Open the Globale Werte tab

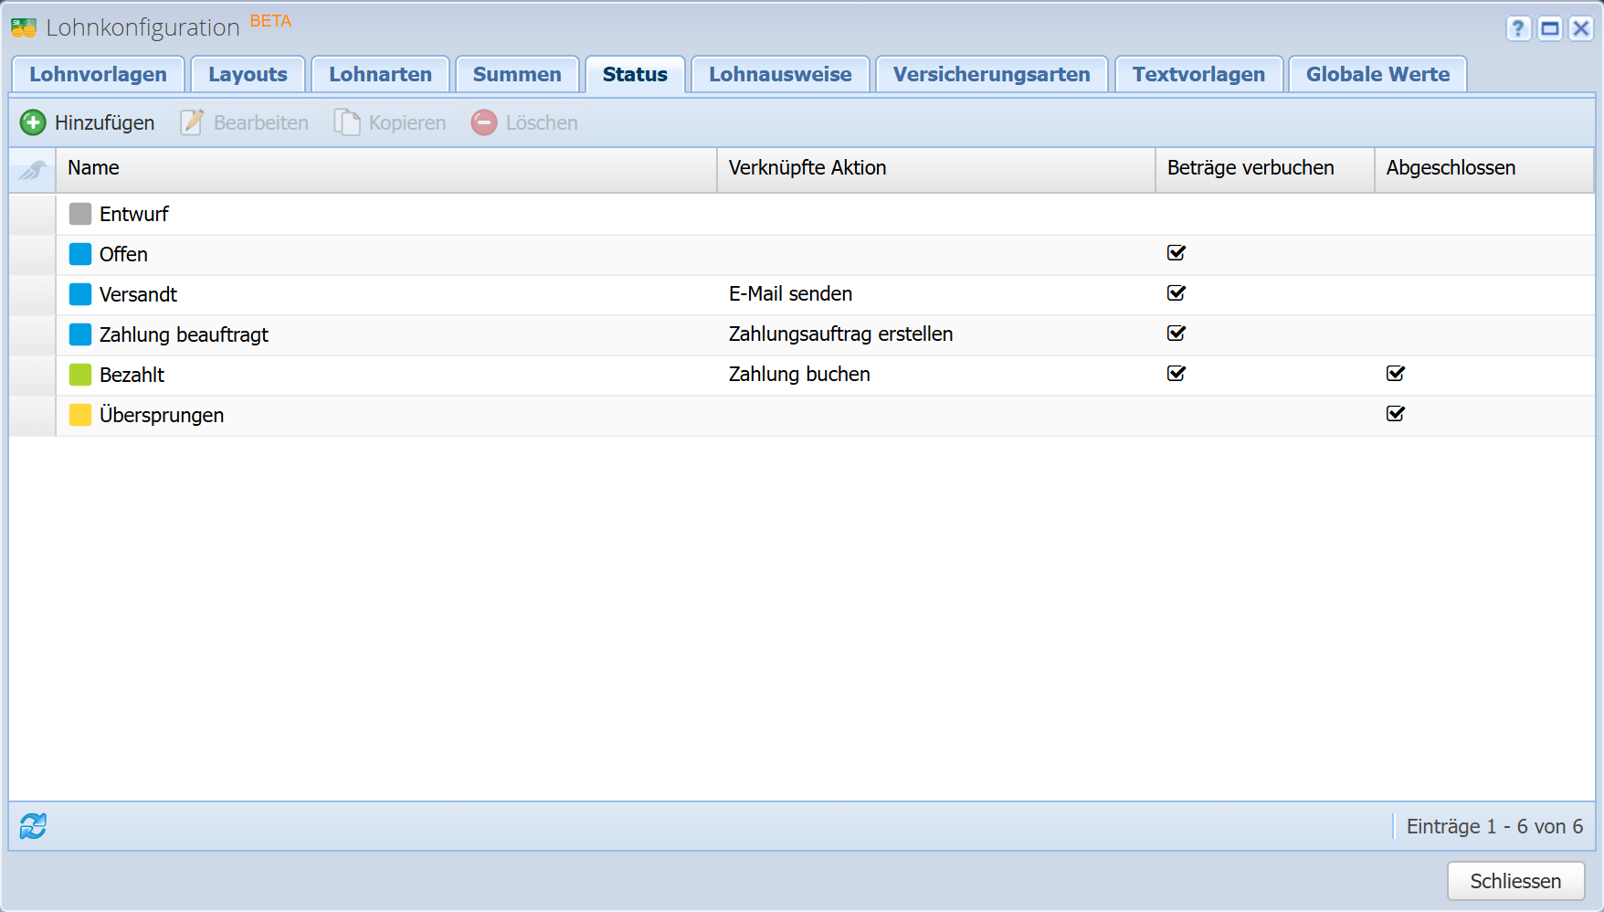click(x=1377, y=75)
